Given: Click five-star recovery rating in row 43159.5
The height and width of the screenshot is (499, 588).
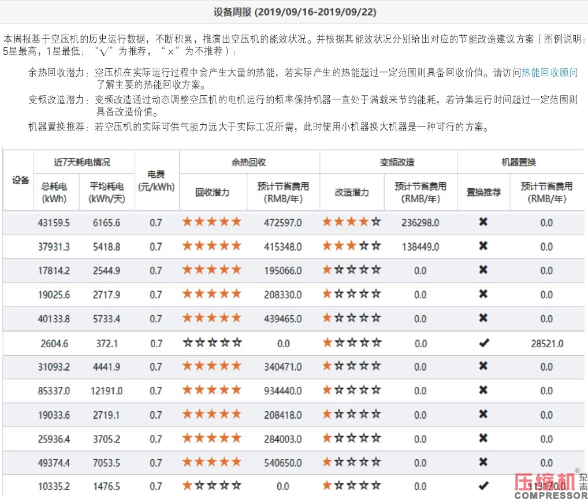Looking at the screenshot, I should [212, 222].
